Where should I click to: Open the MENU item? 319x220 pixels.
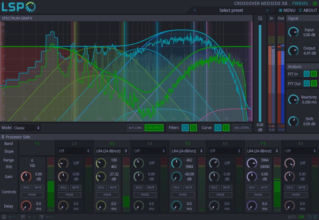point(287,10)
